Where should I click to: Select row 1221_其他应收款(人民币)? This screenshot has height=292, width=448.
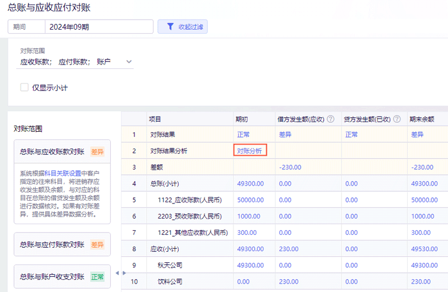(x=284, y=233)
